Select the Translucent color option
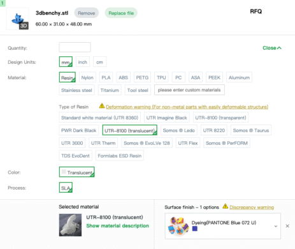The image size is (295, 249). pos(77,172)
